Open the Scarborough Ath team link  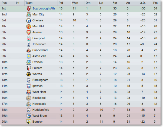coord(44,8)
